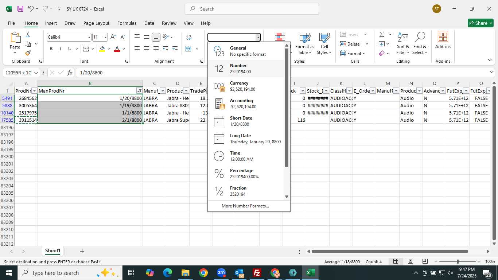Open the font size 11 dropdown

click(x=105, y=37)
